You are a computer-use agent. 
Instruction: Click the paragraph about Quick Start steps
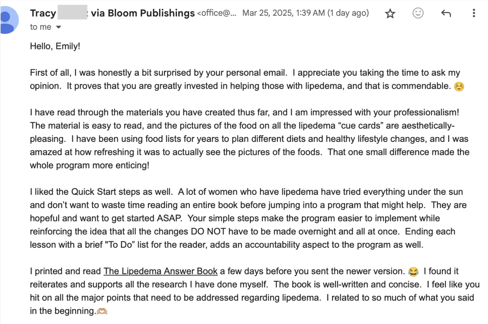(x=248, y=218)
